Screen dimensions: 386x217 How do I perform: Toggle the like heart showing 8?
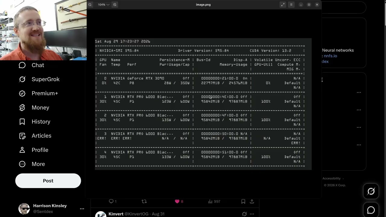point(179,201)
